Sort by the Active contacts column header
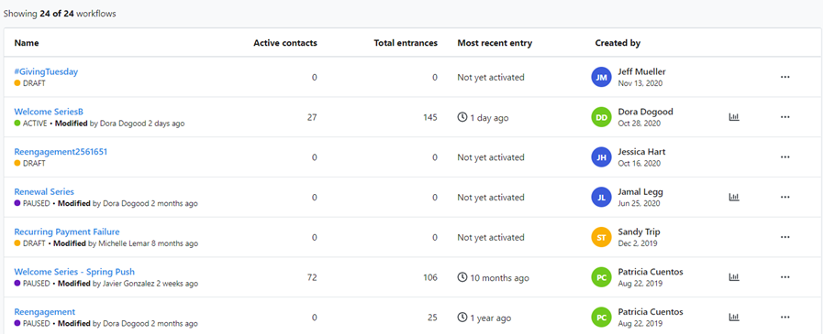The image size is (824, 334). pyautogui.click(x=285, y=43)
